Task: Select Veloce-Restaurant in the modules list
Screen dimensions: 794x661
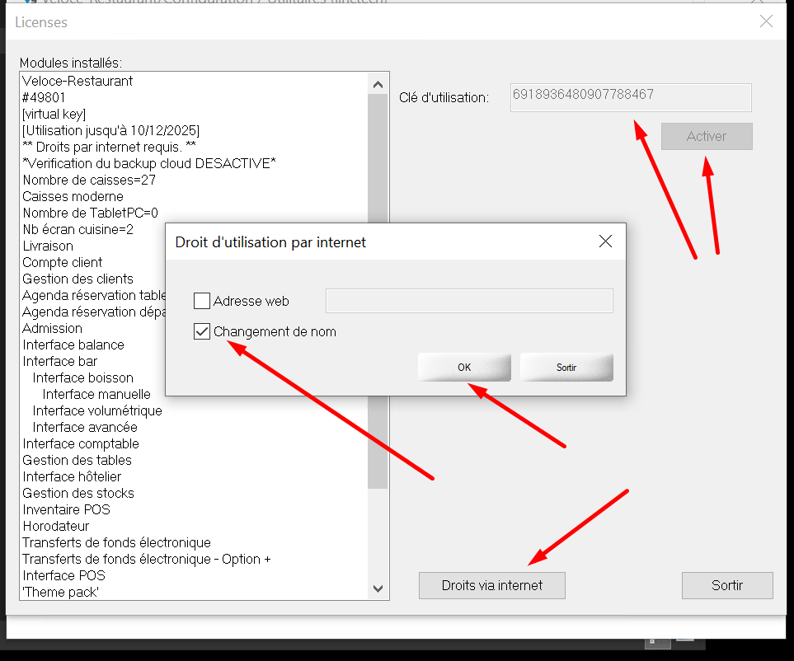Action: 78,81
